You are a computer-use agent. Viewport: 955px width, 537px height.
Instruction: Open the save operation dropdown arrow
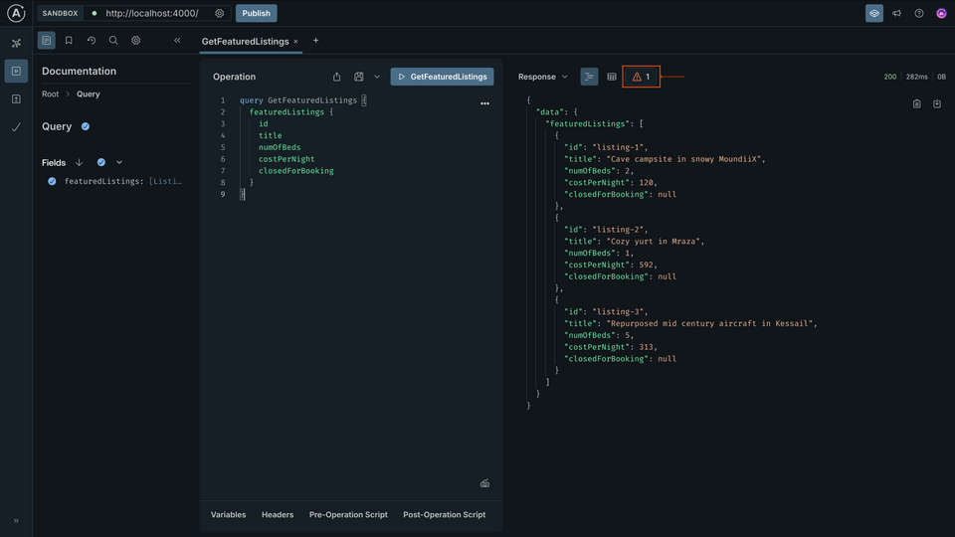tap(377, 77)
